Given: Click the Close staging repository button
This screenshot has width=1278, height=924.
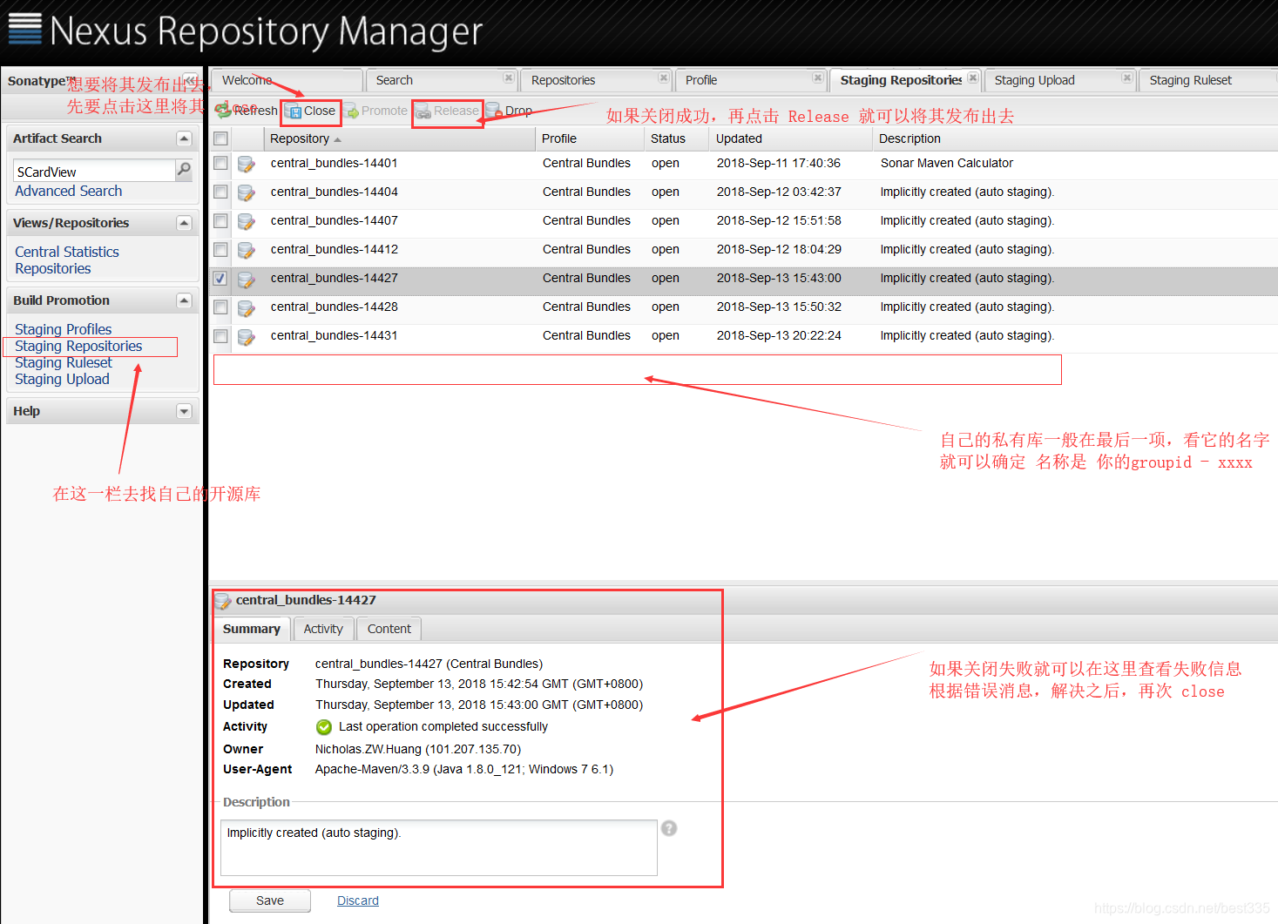Looking at the screenshot, I should click(311, 111).
